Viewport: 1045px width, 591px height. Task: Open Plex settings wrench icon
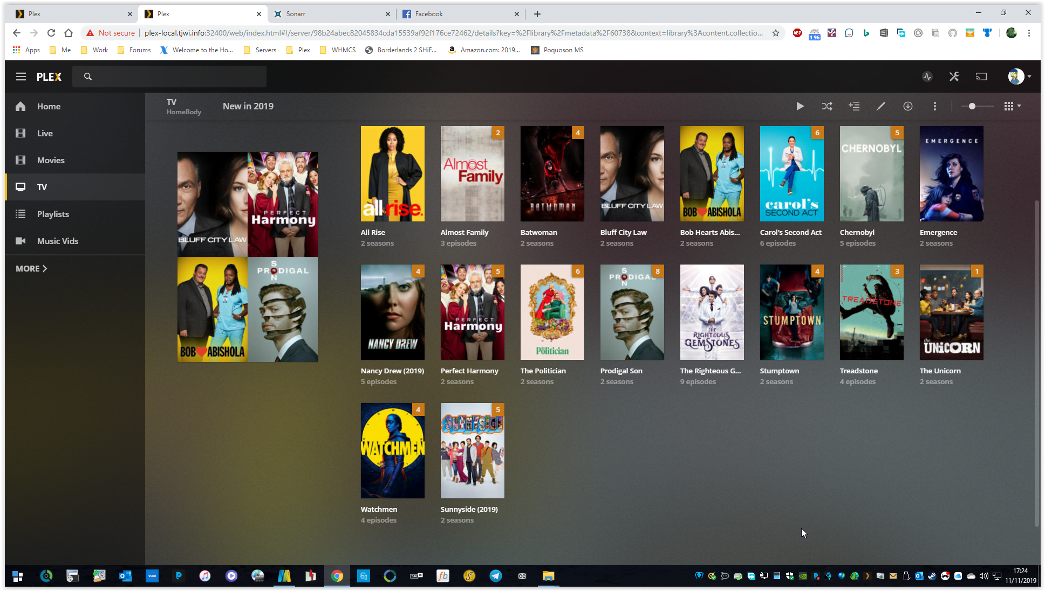954,77
